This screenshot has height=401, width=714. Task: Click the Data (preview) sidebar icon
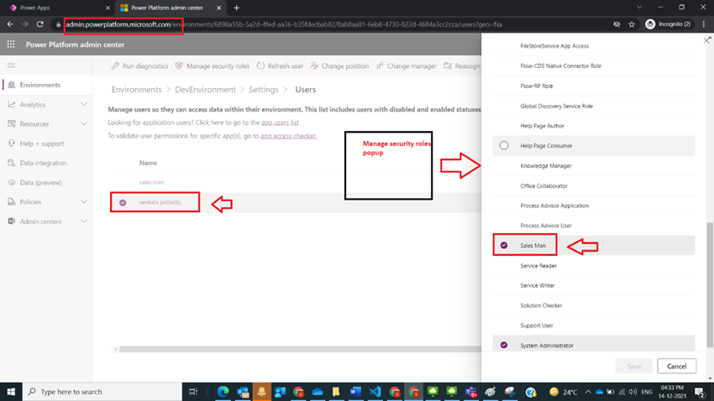pyautogui.click(x=12, y=182)
